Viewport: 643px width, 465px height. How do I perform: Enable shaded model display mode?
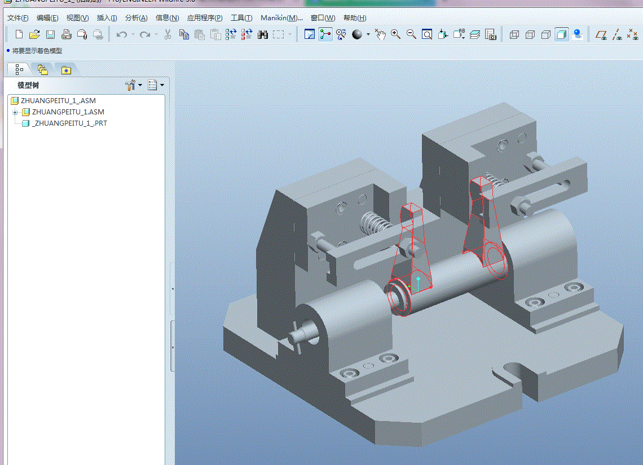(x=561, y=34)
